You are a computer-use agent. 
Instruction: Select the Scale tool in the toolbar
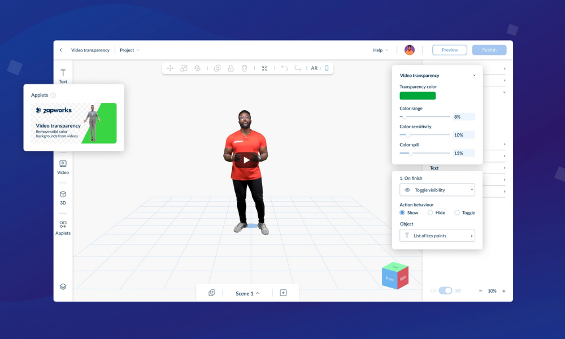(x=184, y=68)
